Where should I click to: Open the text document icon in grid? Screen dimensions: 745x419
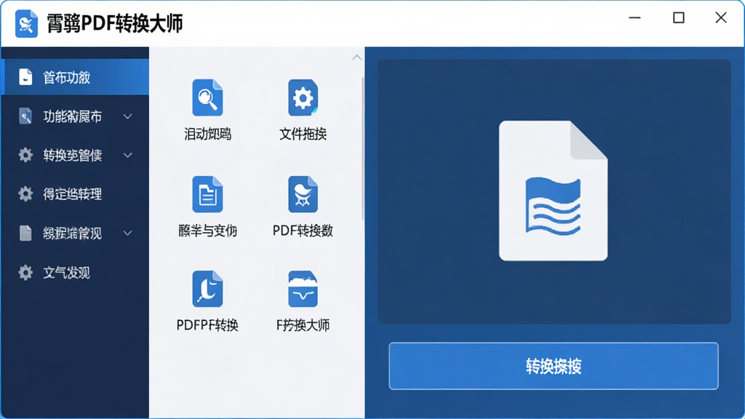[x=207, y=194]
